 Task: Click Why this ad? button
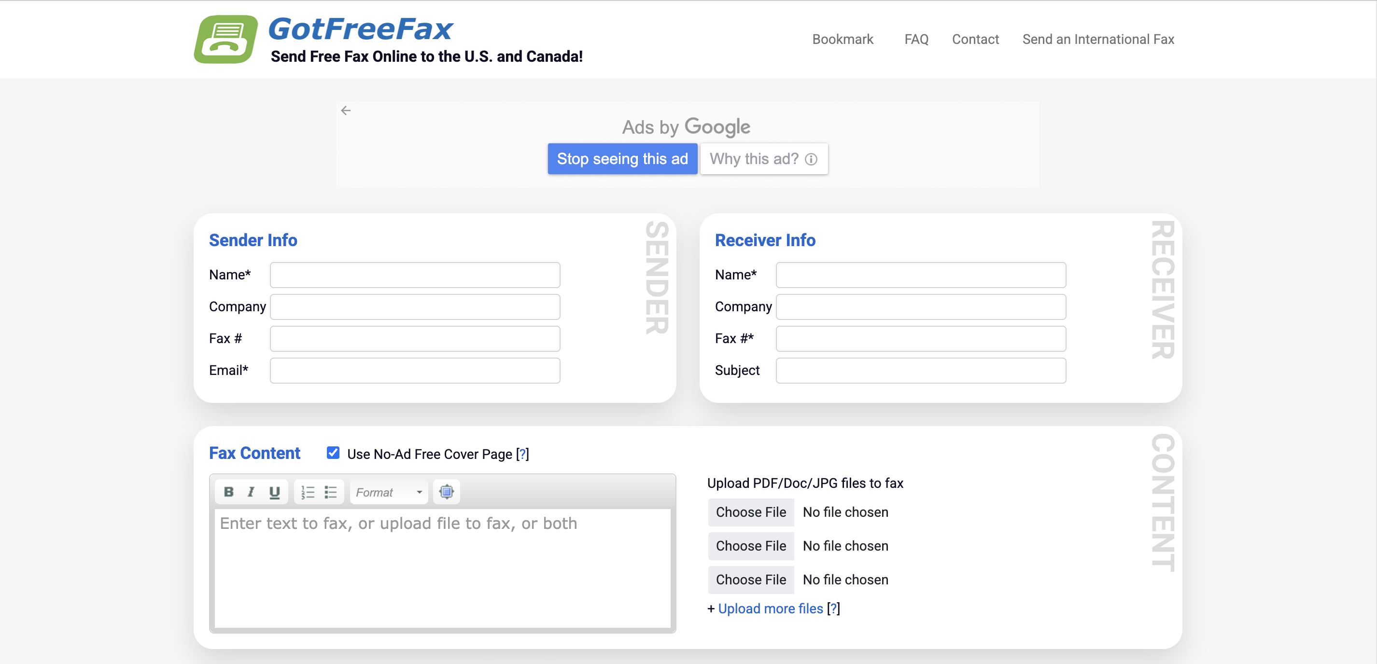pyautogui.click(x=763, y=159)
